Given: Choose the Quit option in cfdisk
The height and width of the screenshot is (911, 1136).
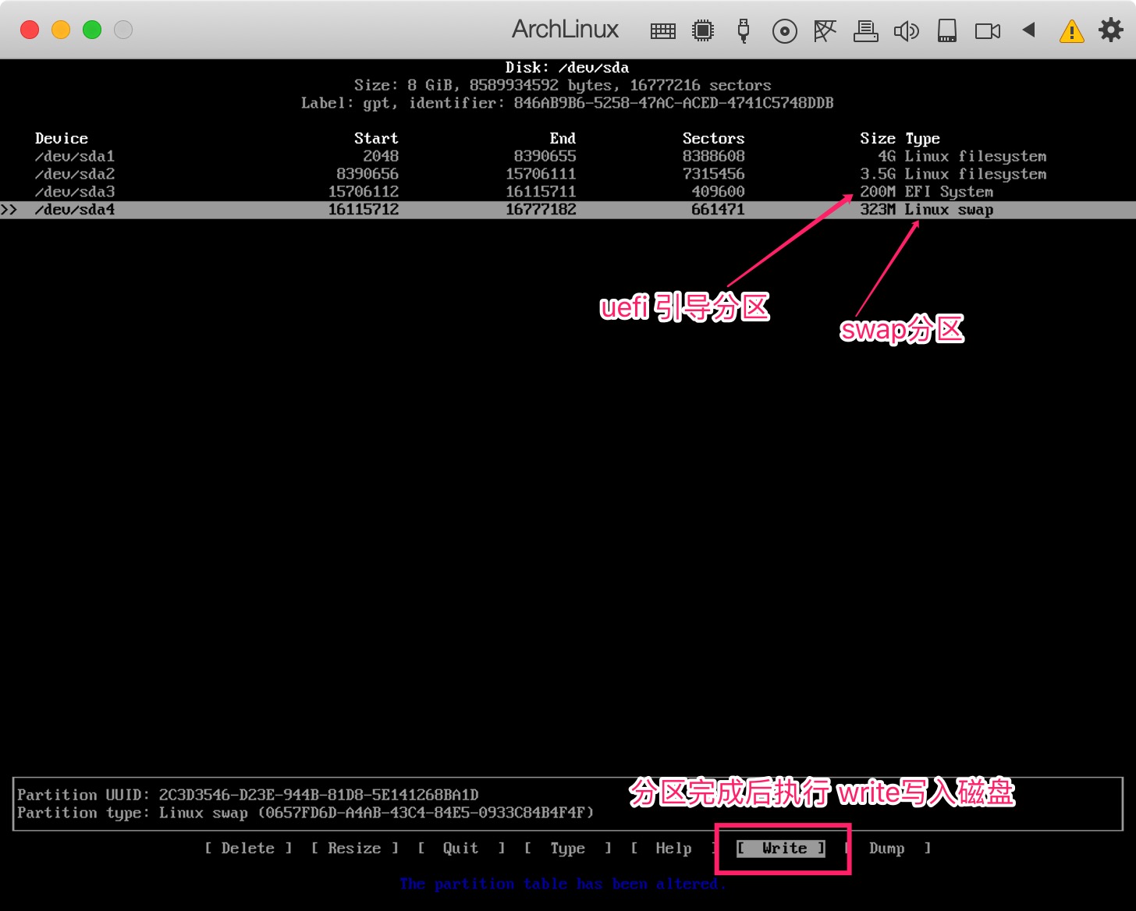Looking at the screenshot, I should tap(460, 849).
